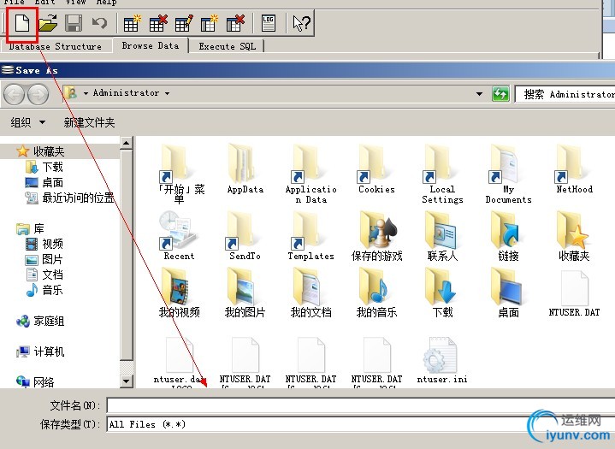
Task: Select the Application Data folder shortcut
Action: [311, 173]
